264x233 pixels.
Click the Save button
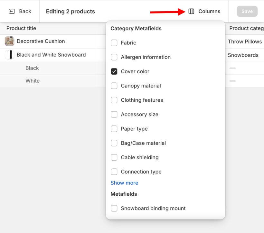(247, 11)
